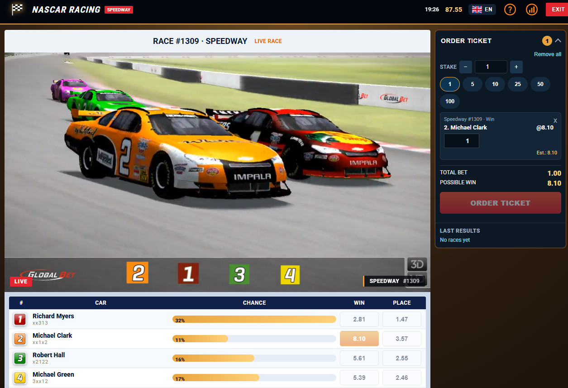Viewport: 568px width, 388px height.
Task: Click the WIN column header
Action: [x=359, y=303]
